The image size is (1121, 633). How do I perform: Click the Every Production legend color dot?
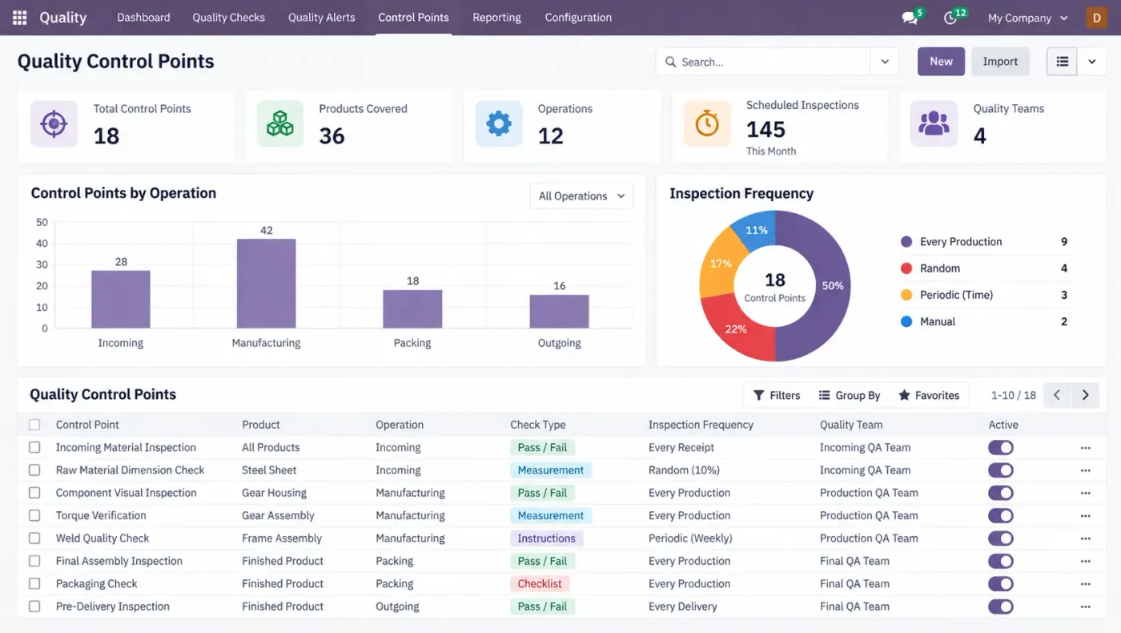906,242
